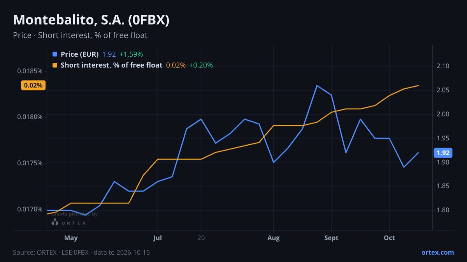Click the 1.80 right axis label
The image size is (467, 262).
pos(443,210)
